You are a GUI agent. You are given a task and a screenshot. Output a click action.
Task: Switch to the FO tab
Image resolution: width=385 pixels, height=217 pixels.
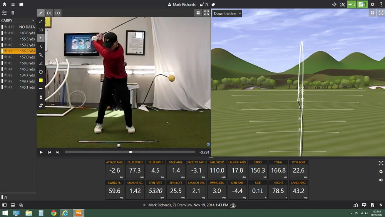57,13
